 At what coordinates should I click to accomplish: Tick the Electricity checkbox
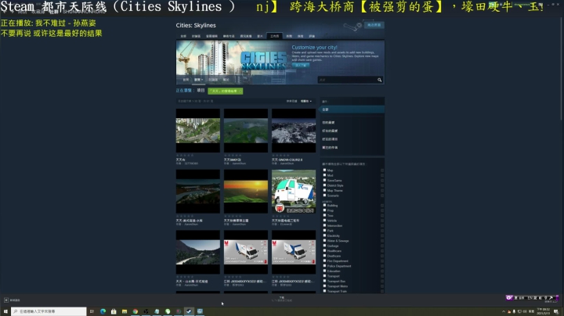pyautogui.click(x=324, y=235)
